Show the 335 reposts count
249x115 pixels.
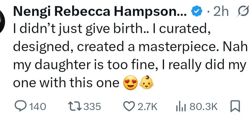click(x=92, y=107)
